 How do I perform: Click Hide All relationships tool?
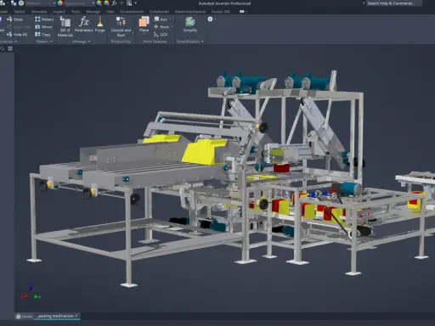click(x=17, y=35)
